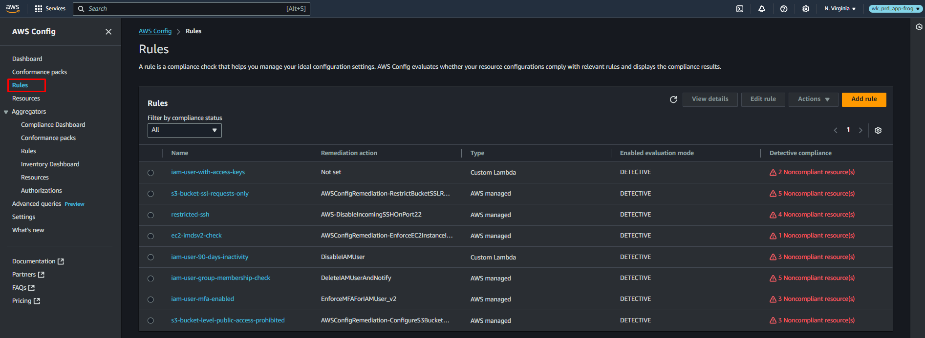Click the Partners external link icon
This screenshot has height=338, width=925.
pyautogui.click(x=42, y=275)
